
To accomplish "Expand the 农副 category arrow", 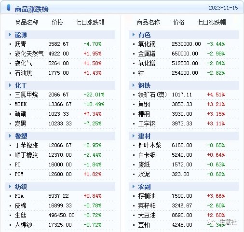I will point(134,187).
